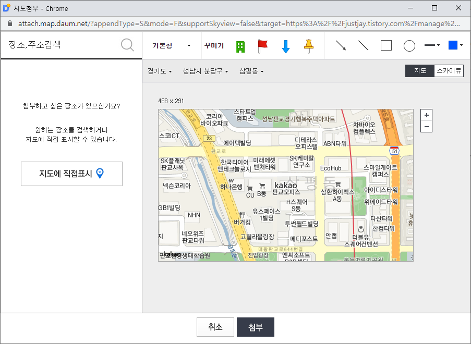Click the 488 x 291 size label
The width and height of the screenshot is (471, 344).
click(x=171, y=101)
